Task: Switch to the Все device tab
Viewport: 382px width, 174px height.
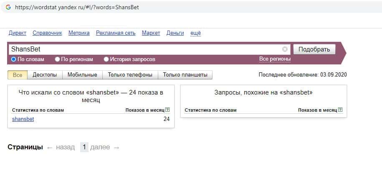Action: 18,75
